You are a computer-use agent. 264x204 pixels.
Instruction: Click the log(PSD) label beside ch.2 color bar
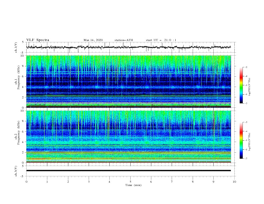pos(250,142)
